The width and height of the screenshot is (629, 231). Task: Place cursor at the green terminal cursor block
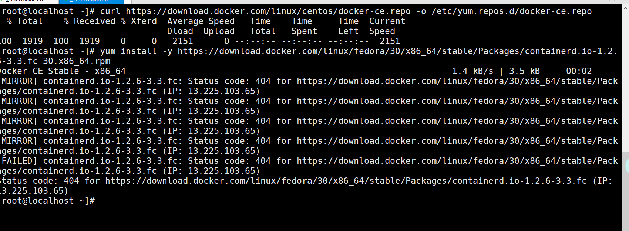tap(102, 201)
